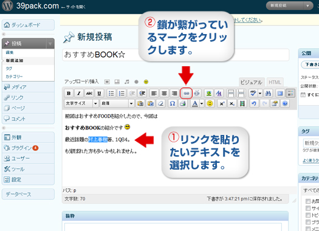Open the ツール sidebar menu
The image size is (319, 231).
tap(28, 169)
